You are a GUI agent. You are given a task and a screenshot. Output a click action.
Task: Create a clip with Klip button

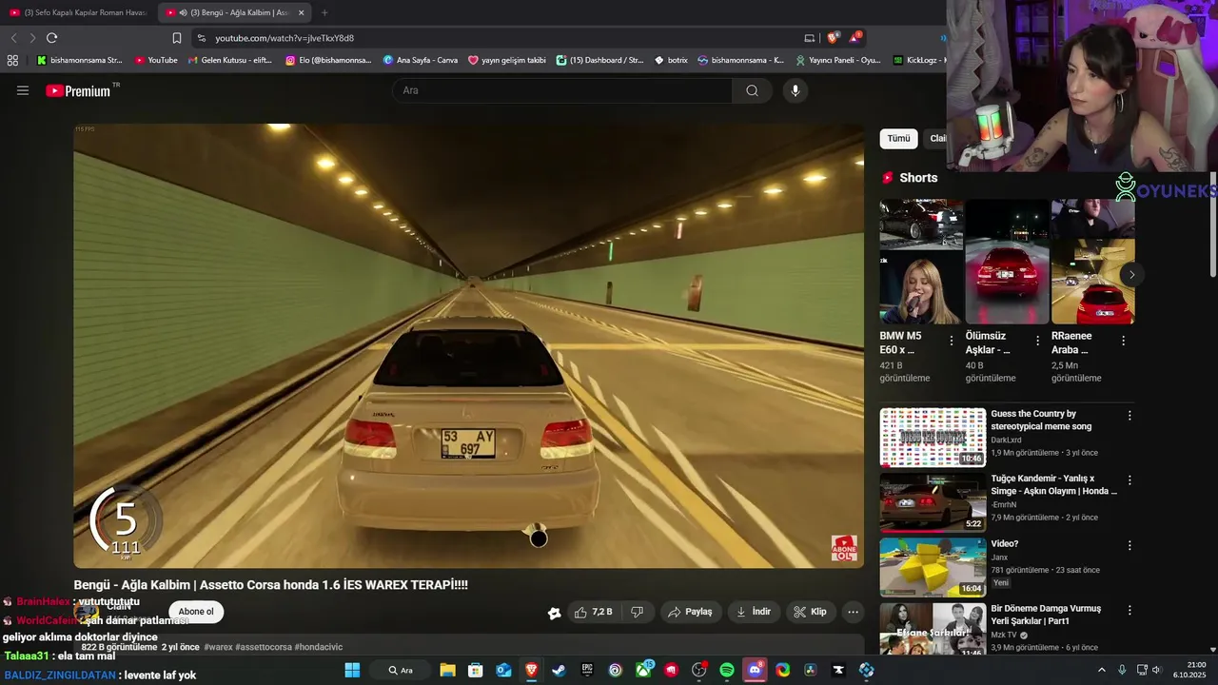[x=811, y=612]
